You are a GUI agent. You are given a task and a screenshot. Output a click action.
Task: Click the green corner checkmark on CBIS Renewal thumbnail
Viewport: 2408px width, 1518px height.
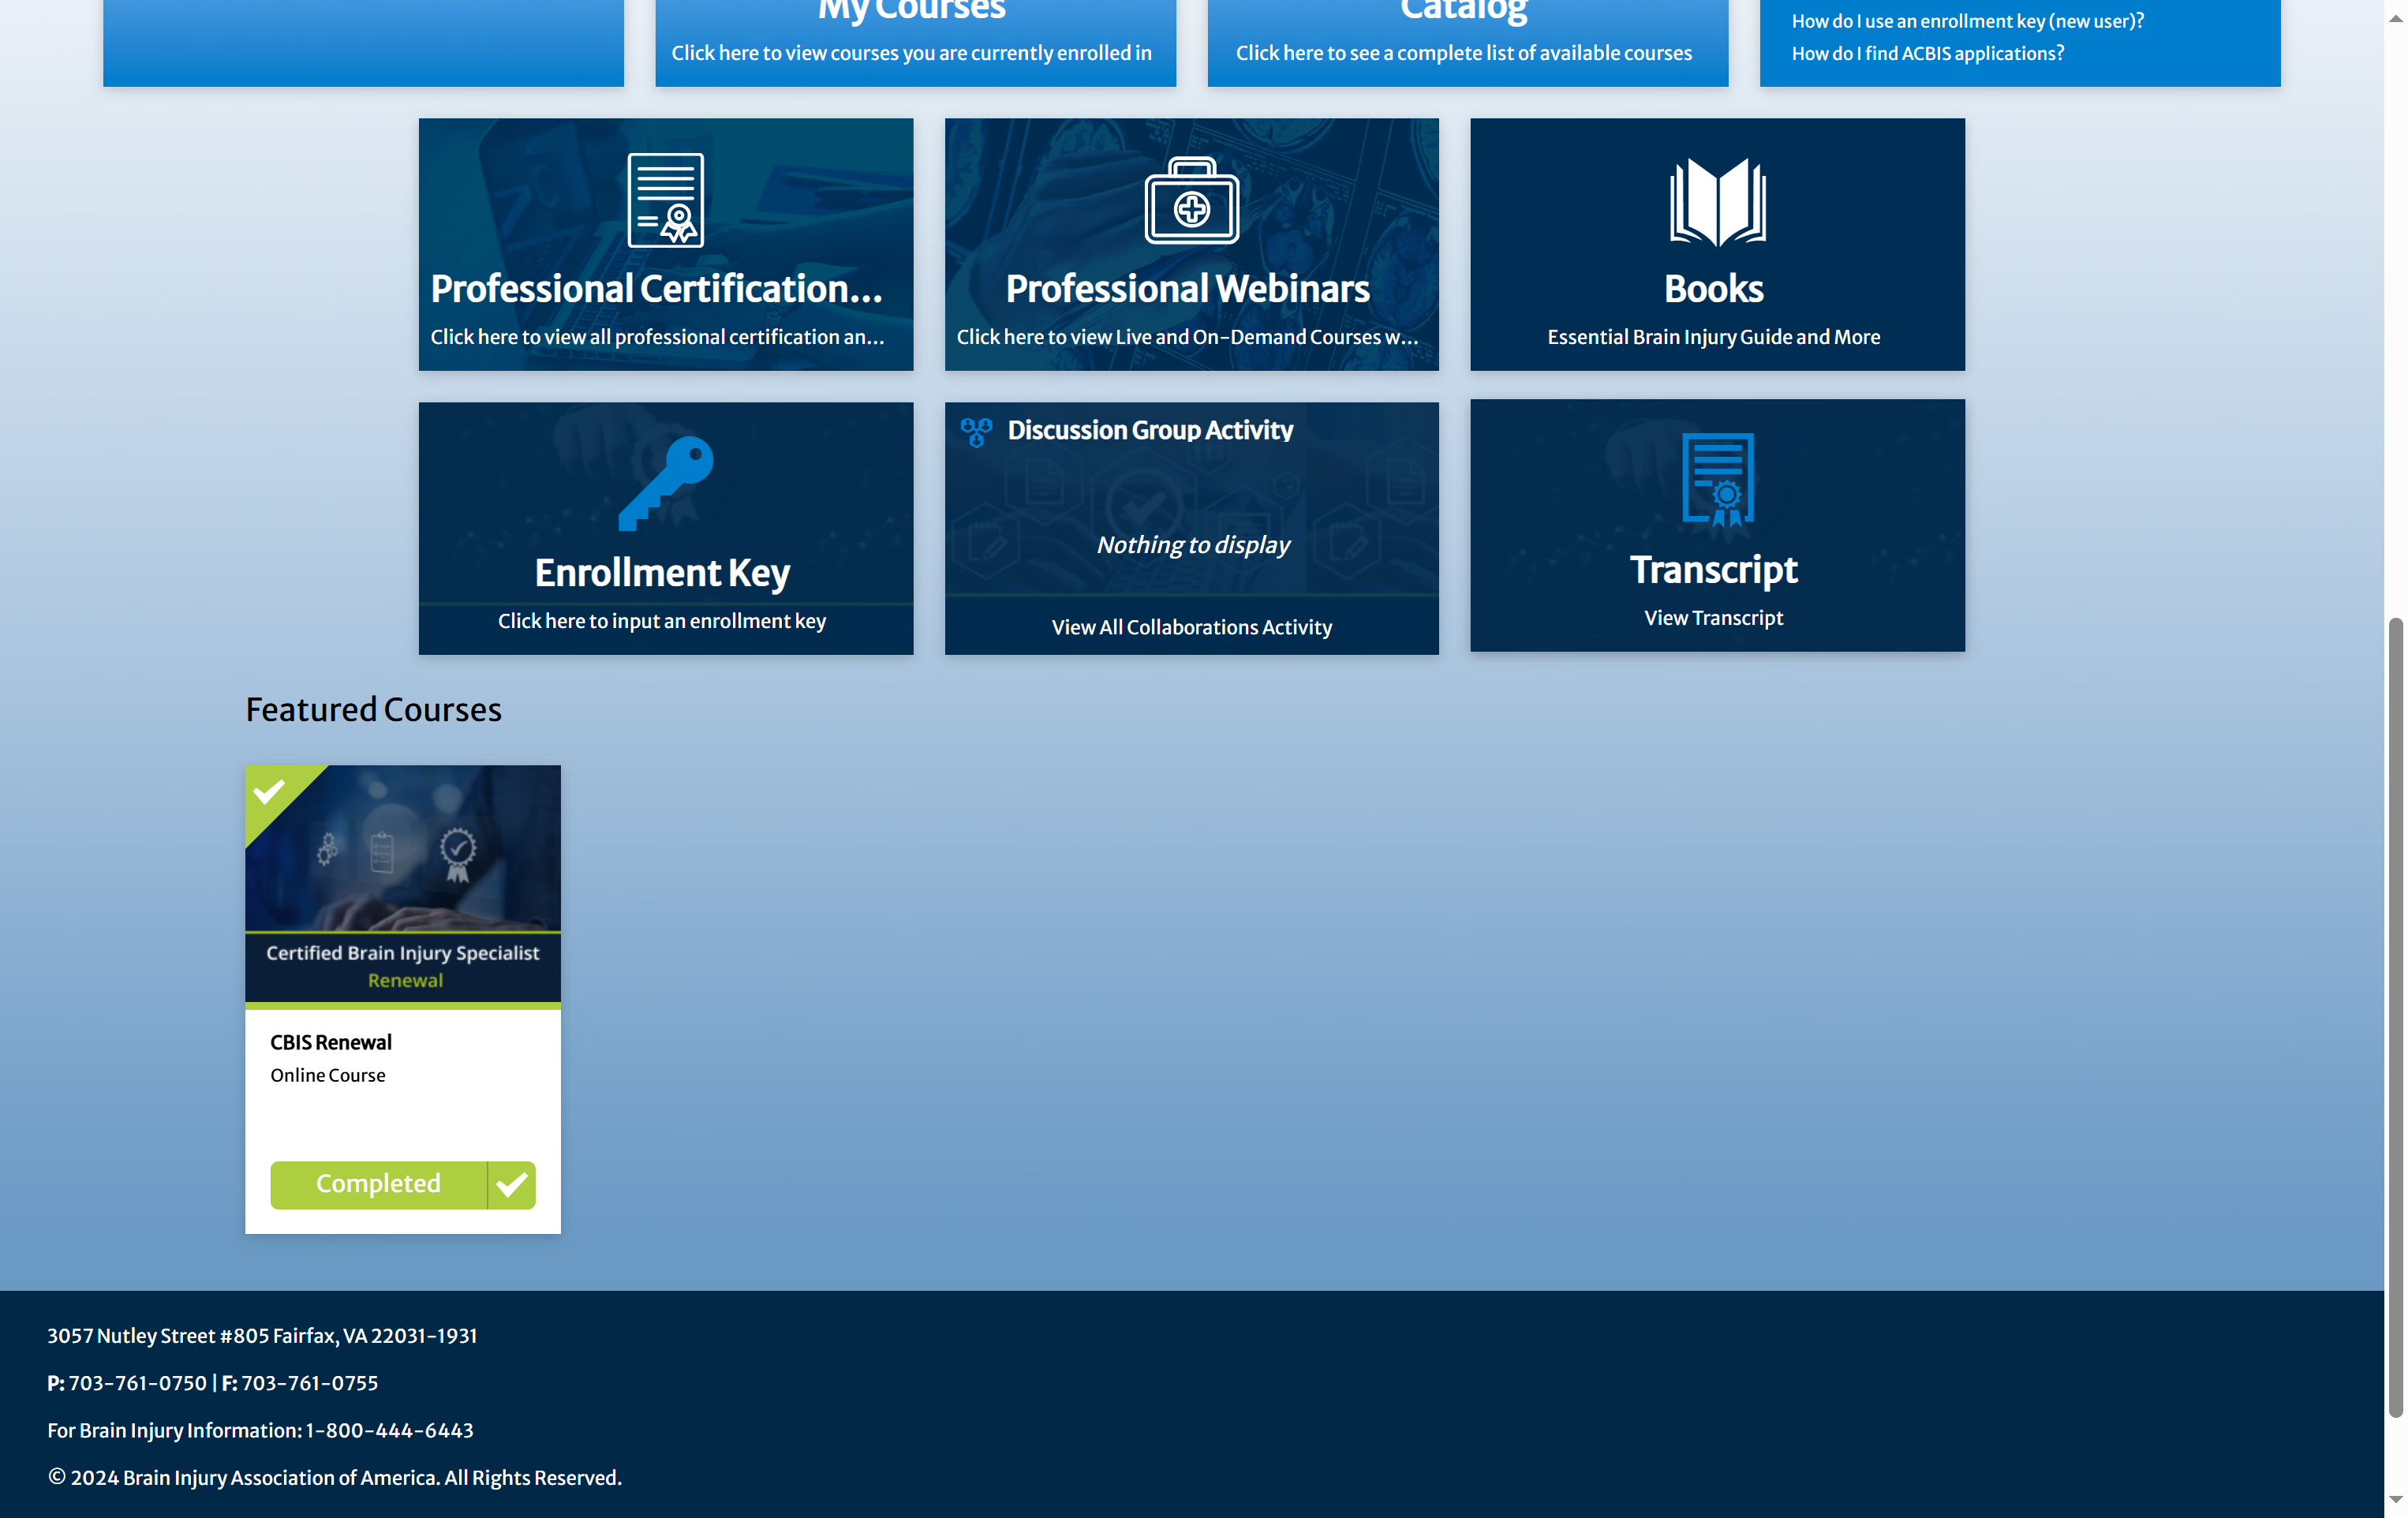[x=269, y=792]
